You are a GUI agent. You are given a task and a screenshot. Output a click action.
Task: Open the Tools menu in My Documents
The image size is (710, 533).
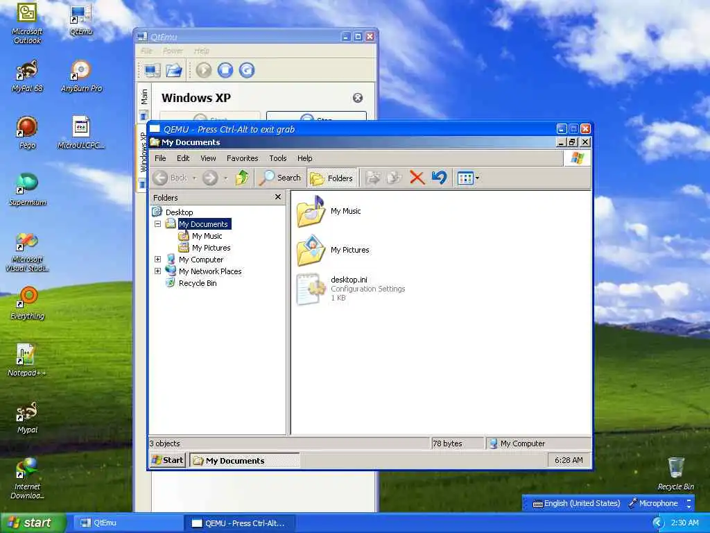pyautogui.click(x=278, y=158)
